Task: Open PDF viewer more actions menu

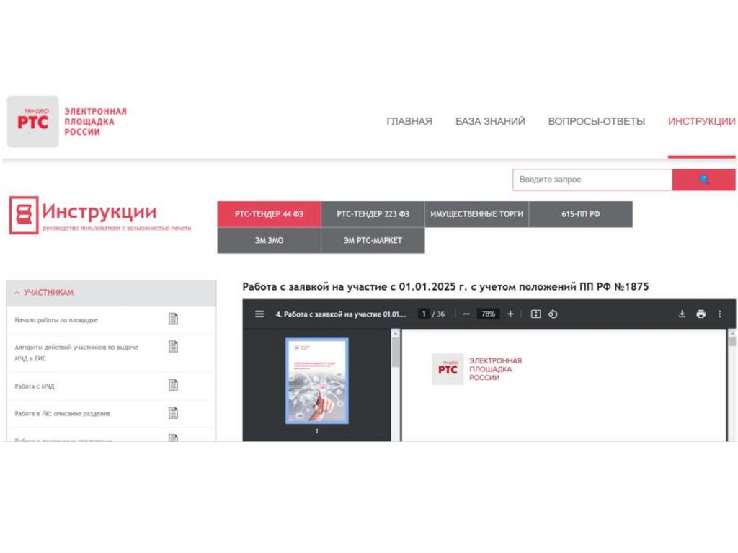Action: pyautogui.click(x=720, y=314)
